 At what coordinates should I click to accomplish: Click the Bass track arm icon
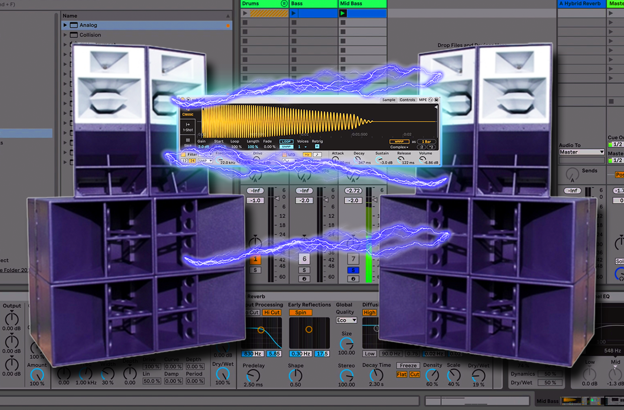(x=304, y=279)
